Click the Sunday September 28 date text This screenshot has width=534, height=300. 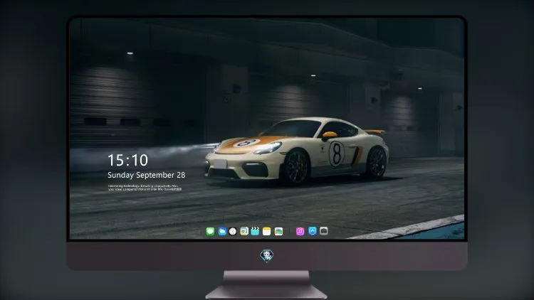tap(147, 175)
